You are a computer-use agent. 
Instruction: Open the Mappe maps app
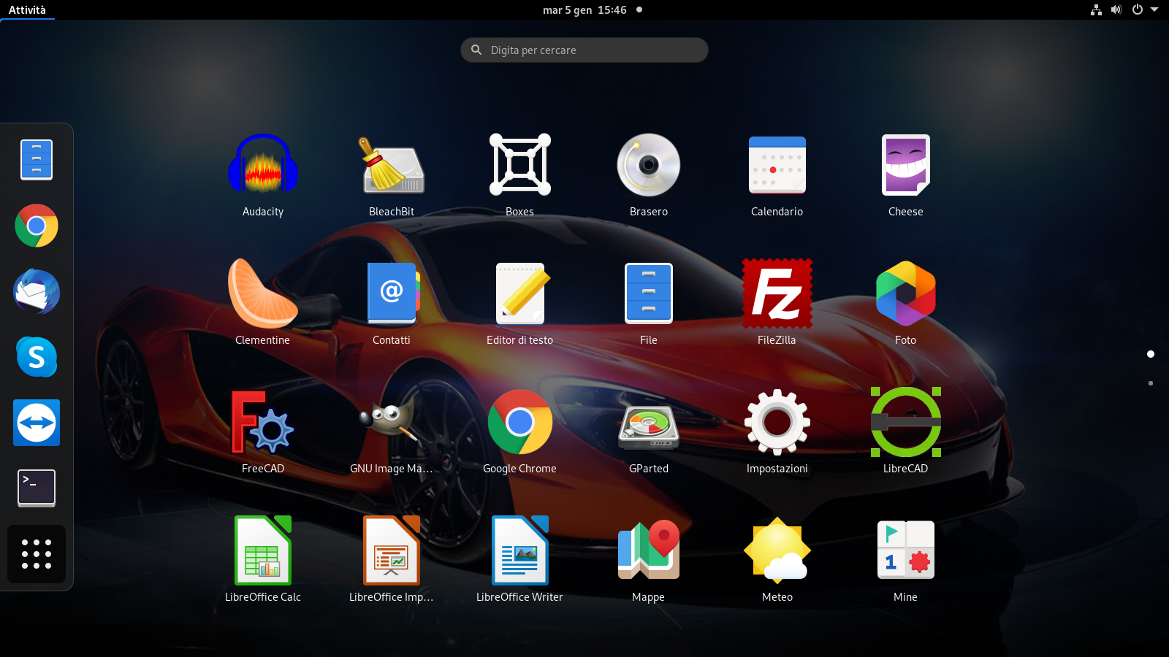click(x=649, y=560)
